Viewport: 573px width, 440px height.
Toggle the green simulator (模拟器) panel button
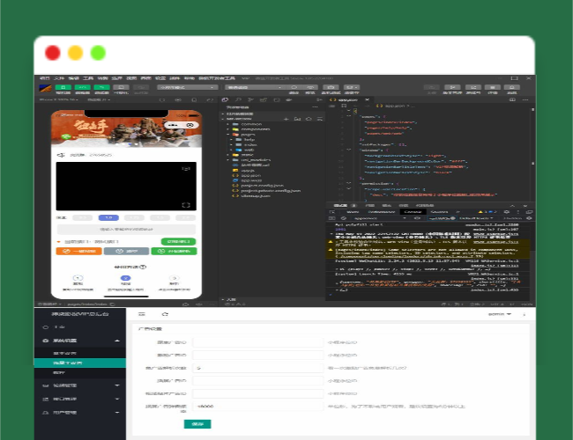(64, 87)
